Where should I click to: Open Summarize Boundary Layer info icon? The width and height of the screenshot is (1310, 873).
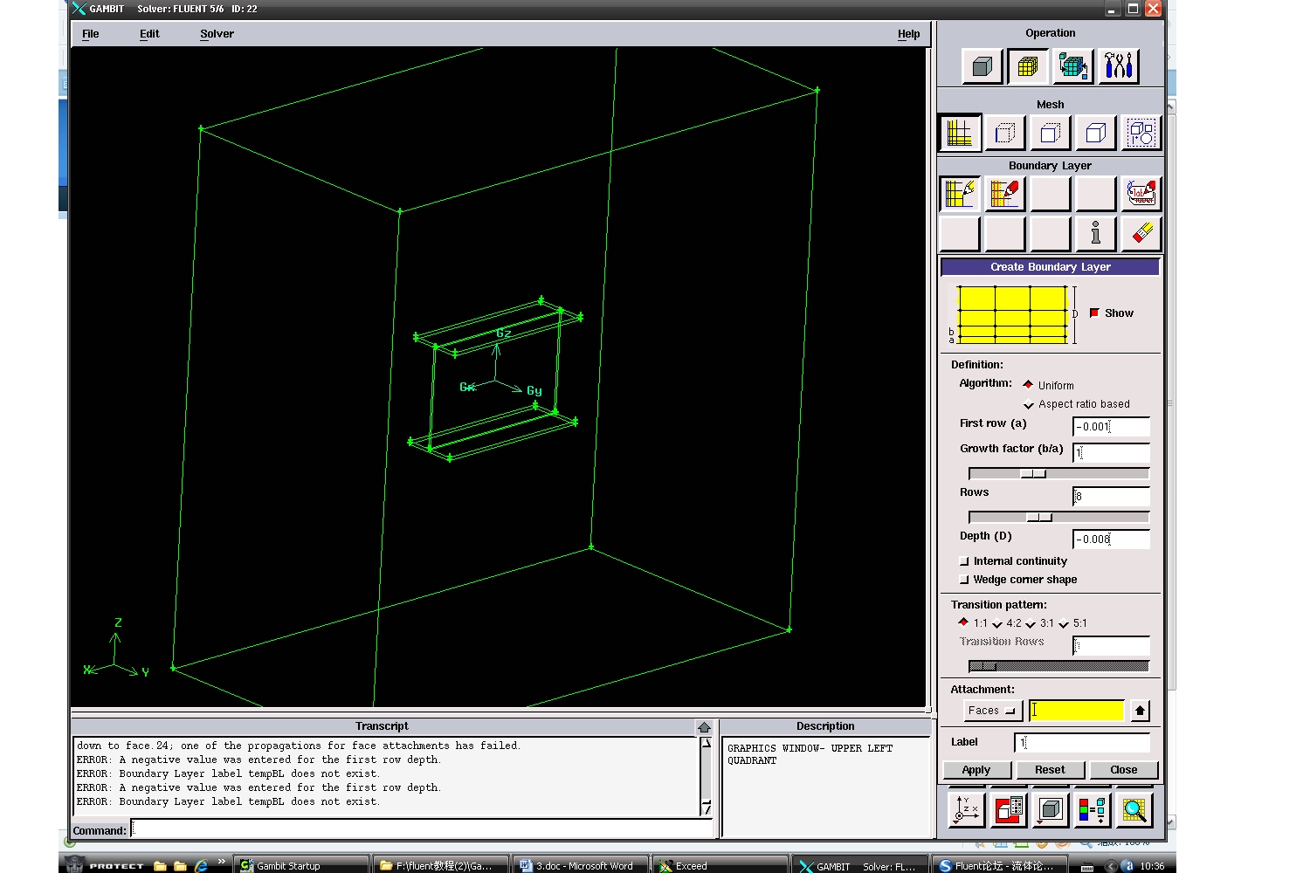[1095, 233]
